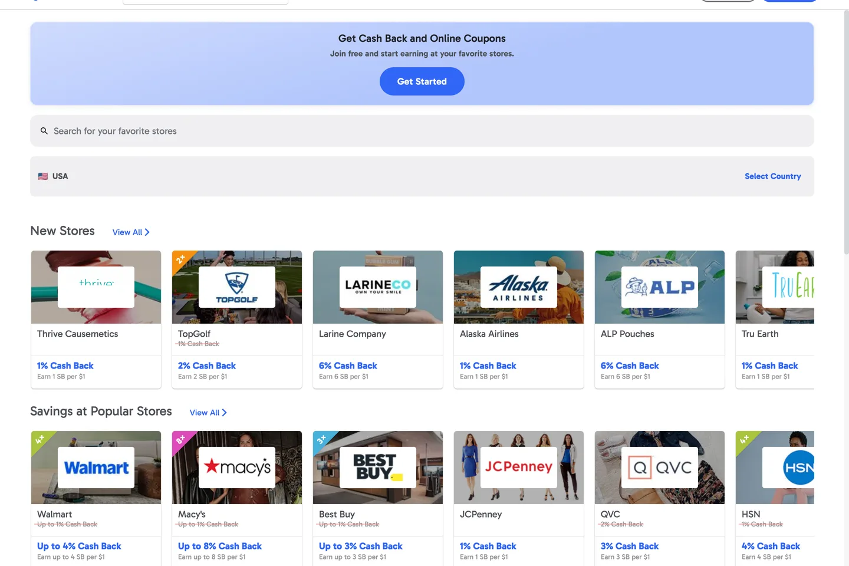Click the QVC store name
Viewport: 849px width, 566px height.
[610, 514]
